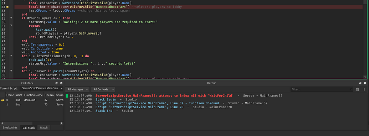Place cursor on wall.Transparency = 0.2 line

[43, 45]
